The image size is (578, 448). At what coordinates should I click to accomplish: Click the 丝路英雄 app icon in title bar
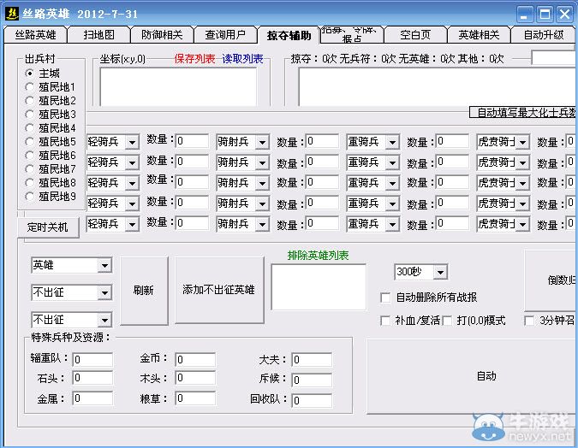(x=12, y=14)
